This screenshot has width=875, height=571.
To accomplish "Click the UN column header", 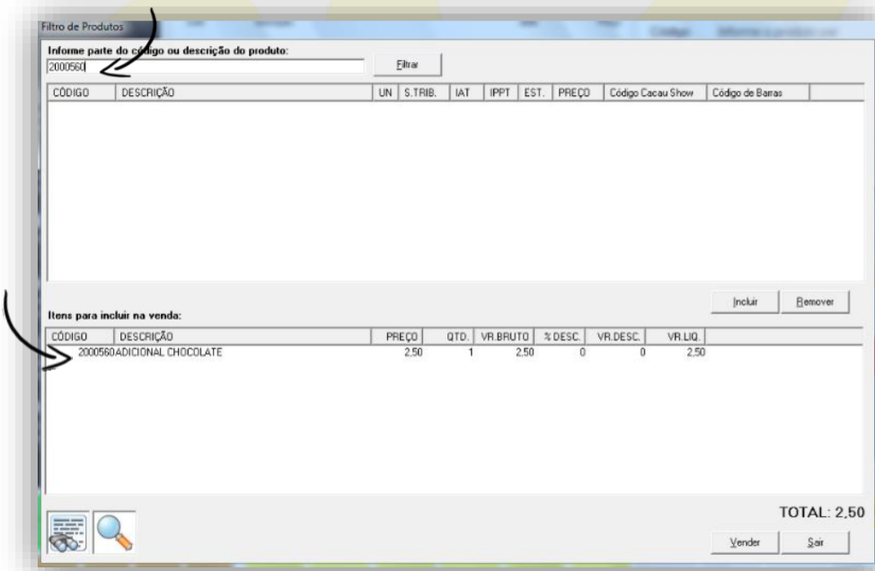I will (x=385, y=92).
